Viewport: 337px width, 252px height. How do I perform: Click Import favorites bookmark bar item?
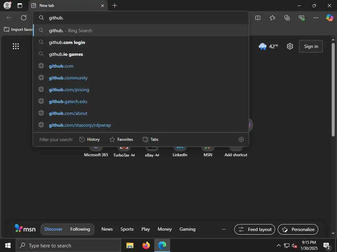[18, 30]
